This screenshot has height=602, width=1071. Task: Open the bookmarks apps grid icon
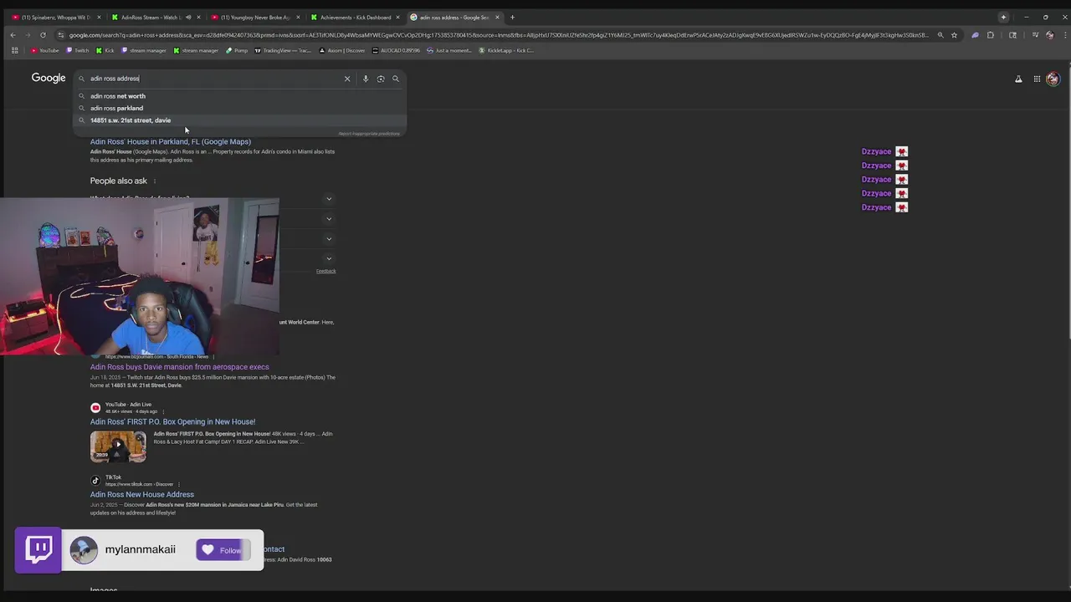click(14, 50)
